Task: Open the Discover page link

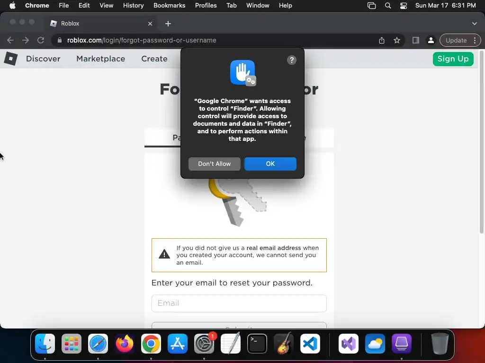Action: pos(43,59)
